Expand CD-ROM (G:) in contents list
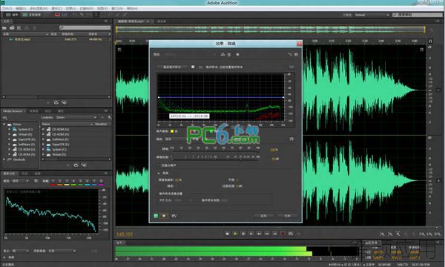This screenshot has width=445, height=267. [44, 129]
